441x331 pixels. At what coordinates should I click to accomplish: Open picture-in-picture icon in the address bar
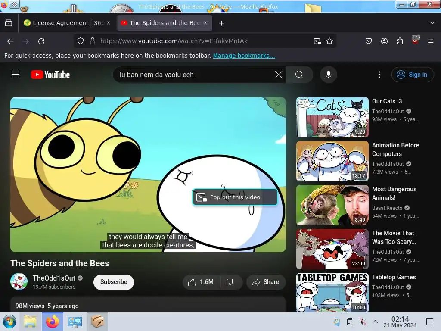tap(317, 41)
